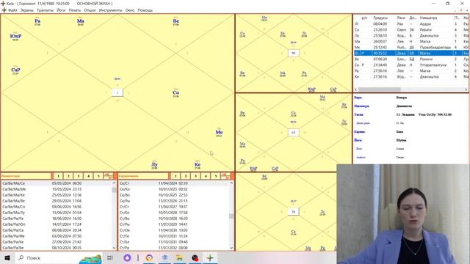
Task: Click left arrow of planets table scrollbar
Action: point(355,89)
